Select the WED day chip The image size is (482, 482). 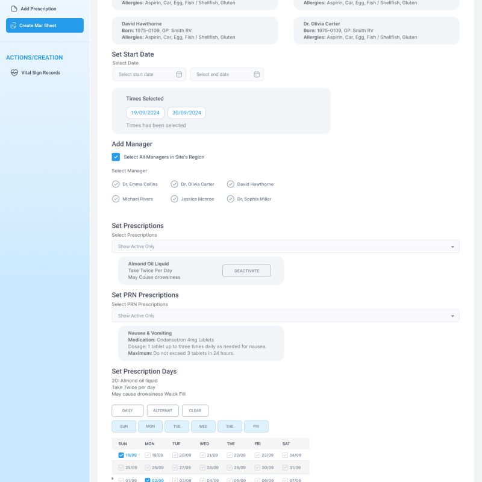(x=203, y=427)
